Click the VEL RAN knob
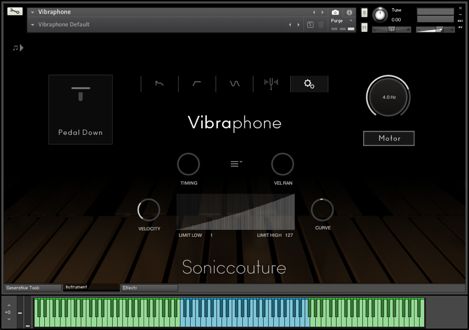This screenshot has width=469, height=330. pyautogui.click(x=282, y=164)
